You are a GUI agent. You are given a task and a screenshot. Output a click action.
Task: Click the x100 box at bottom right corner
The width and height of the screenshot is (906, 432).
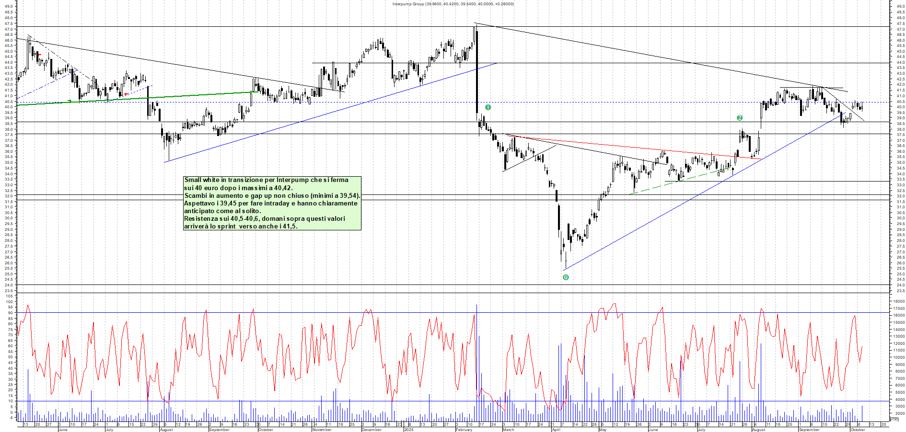(894, 419)
